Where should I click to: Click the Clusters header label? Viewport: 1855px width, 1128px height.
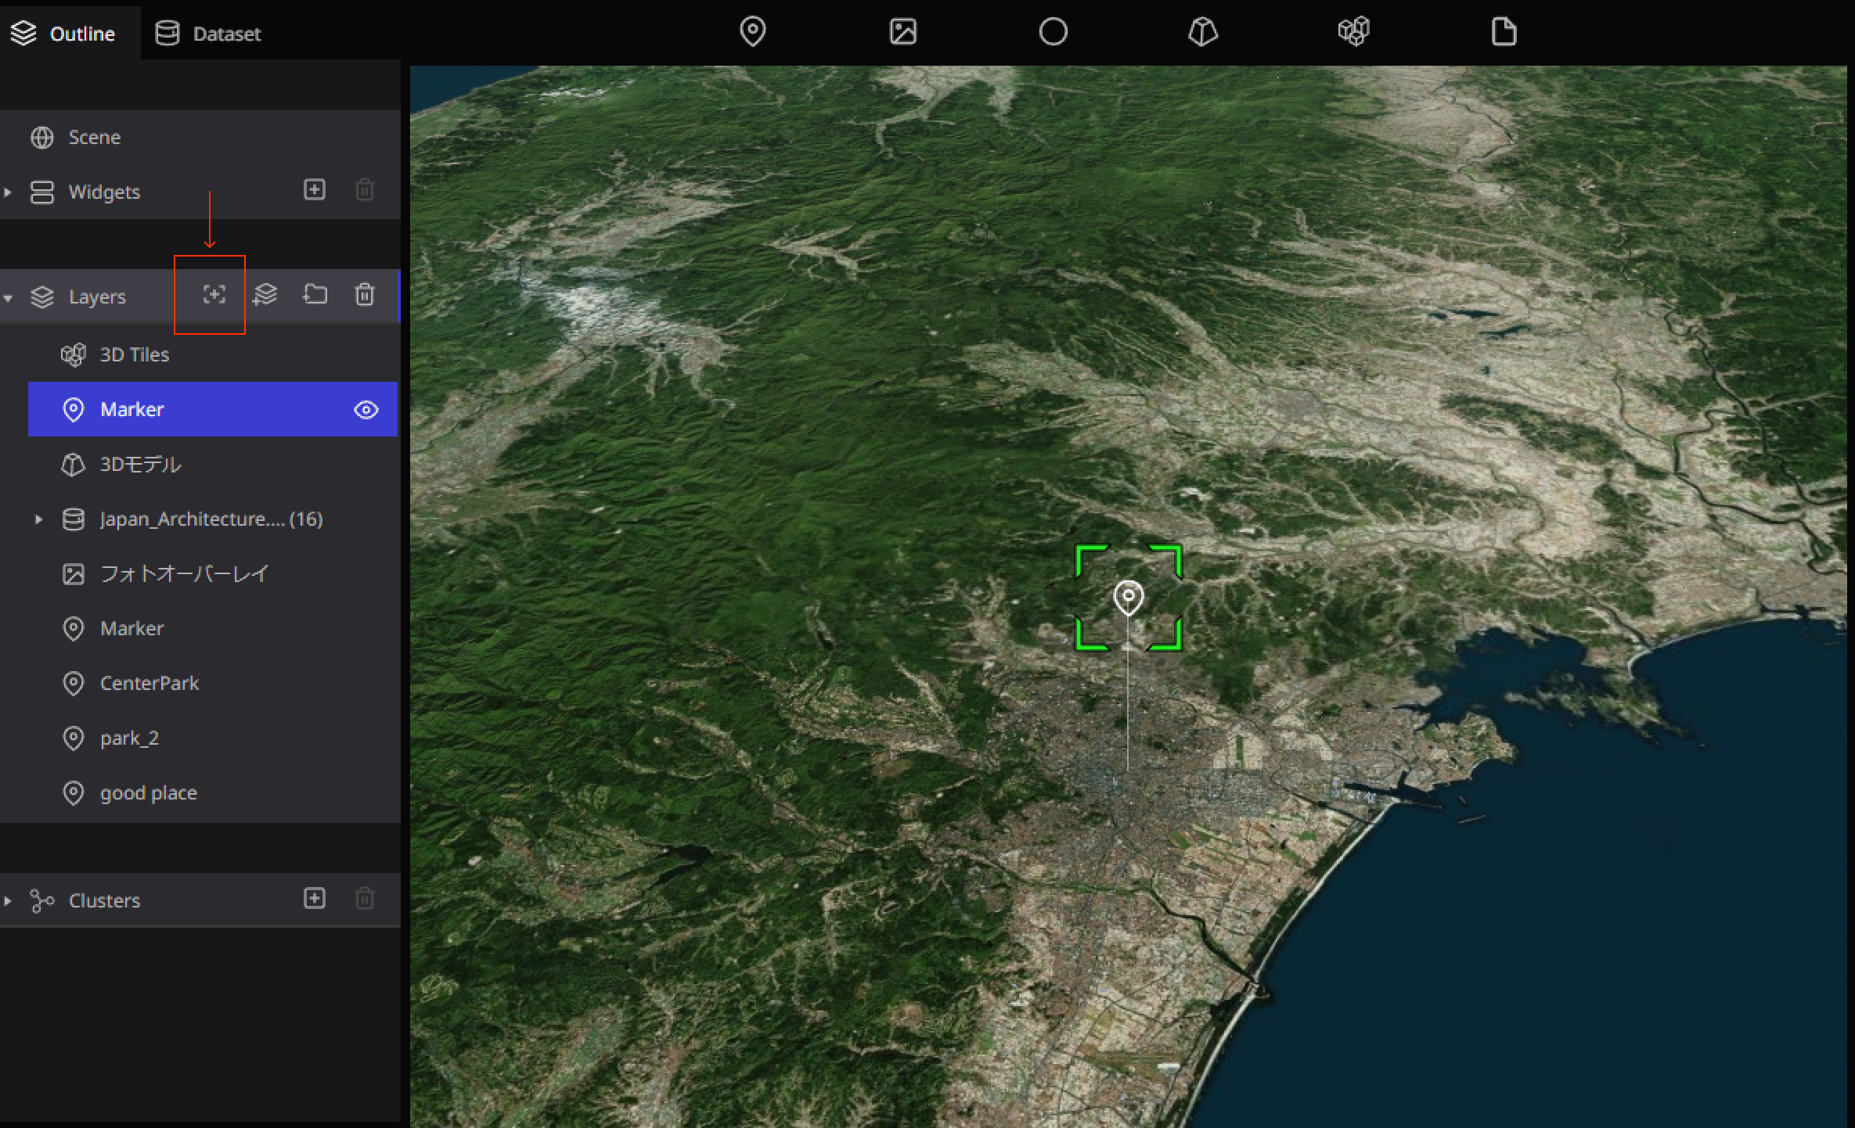coord(104,900)
